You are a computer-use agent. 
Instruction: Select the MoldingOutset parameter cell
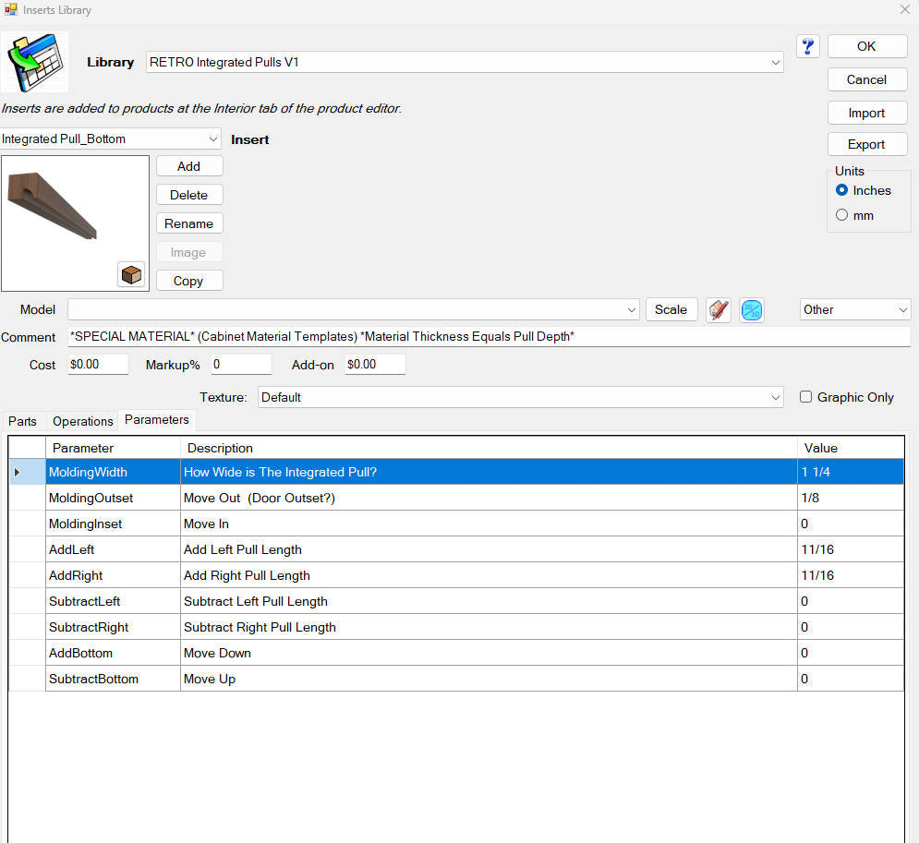pyautogui.click(x=113, y=498)
